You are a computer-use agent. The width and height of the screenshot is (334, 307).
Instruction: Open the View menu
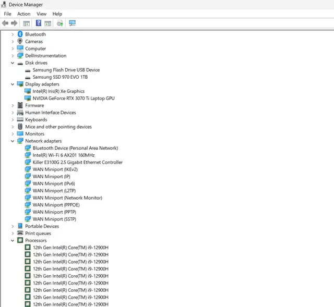(42, 14)
